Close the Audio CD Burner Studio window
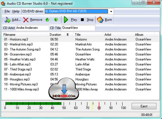Viewport: 162px width, 119px height. [154, 2]
